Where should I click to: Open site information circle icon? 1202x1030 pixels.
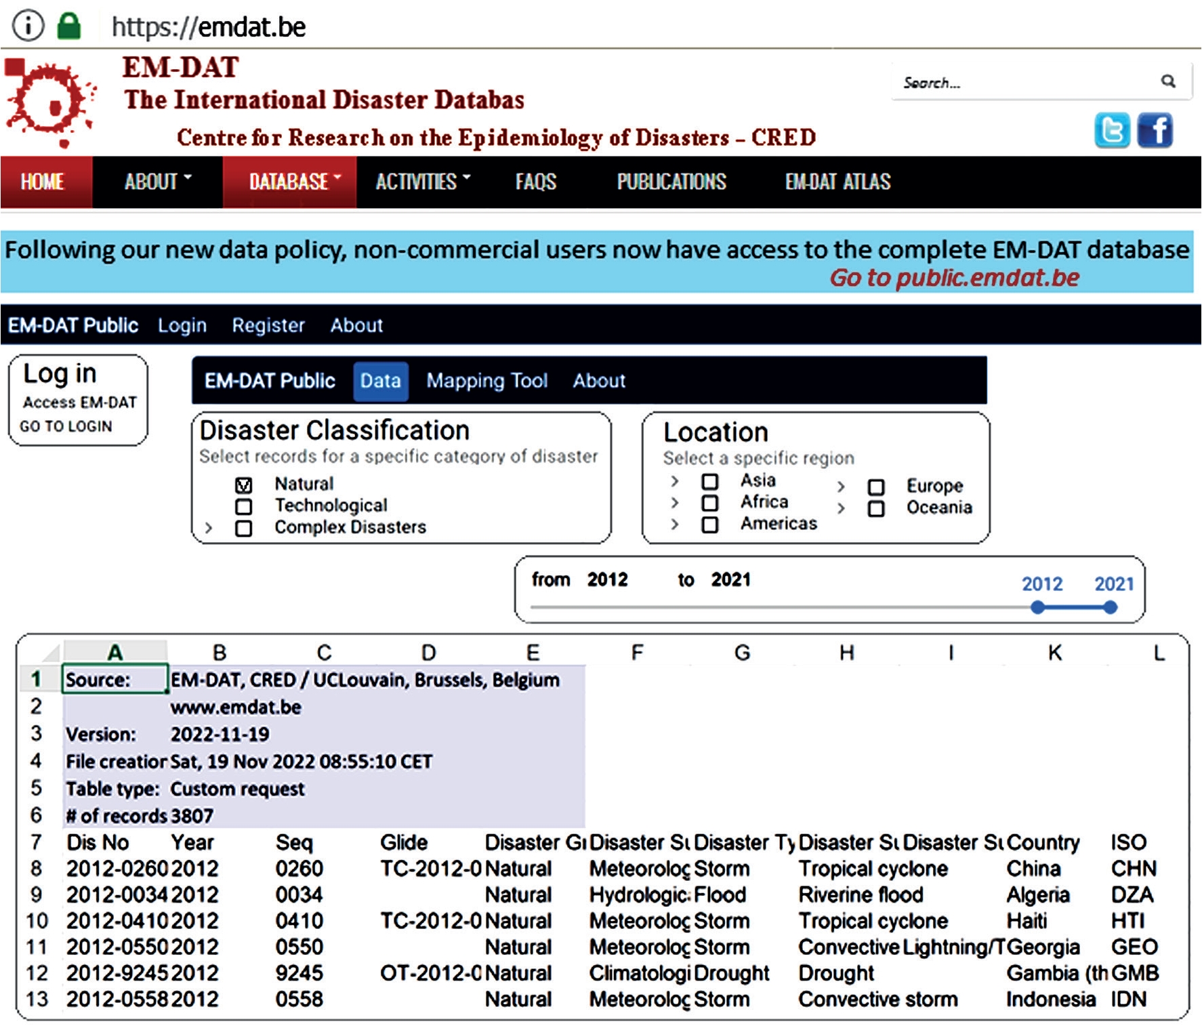(28, 26)
